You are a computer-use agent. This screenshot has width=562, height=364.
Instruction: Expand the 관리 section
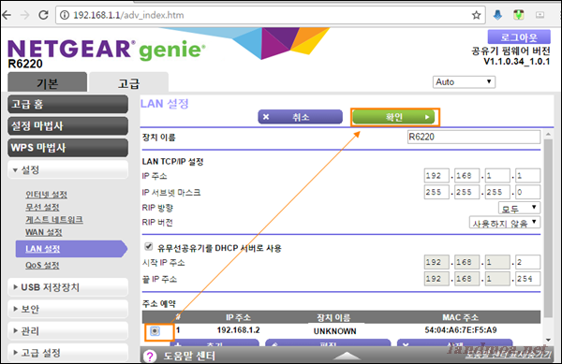[x=67, y=330]
